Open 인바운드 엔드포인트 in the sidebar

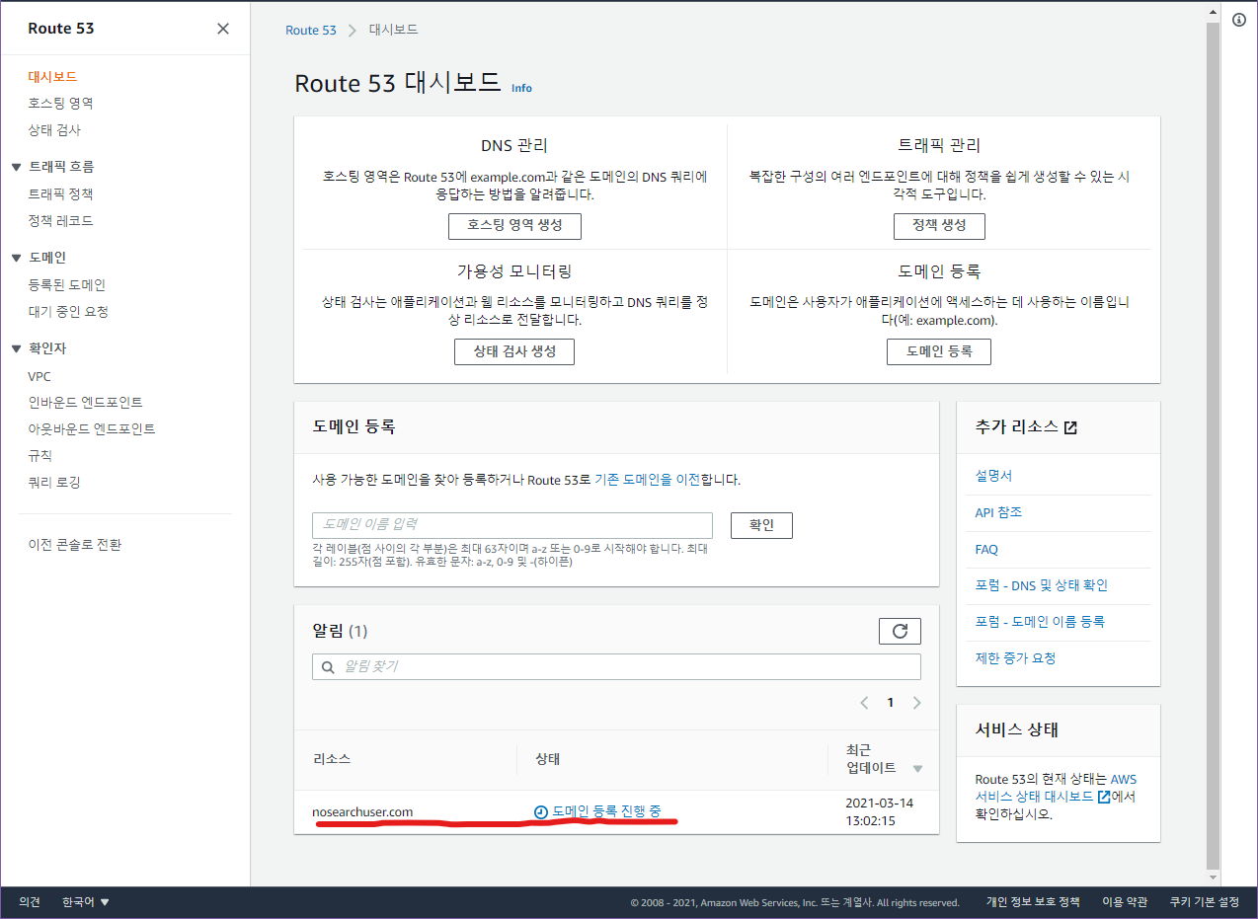(85, 403)
